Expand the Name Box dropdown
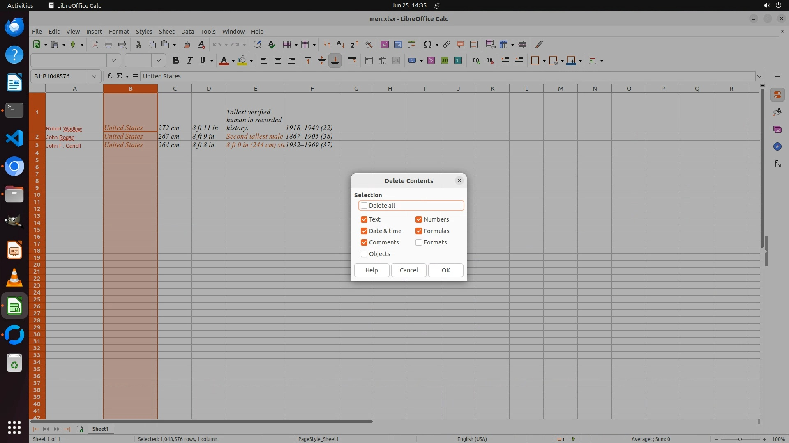The width and height of the screenshot is (789, 443). point(94,76)
